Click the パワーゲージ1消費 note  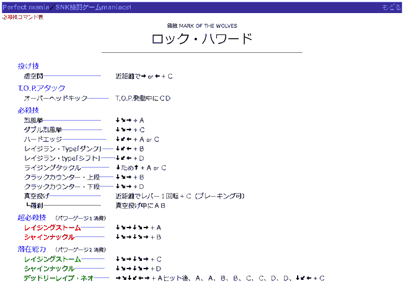(x=81, y=219)
